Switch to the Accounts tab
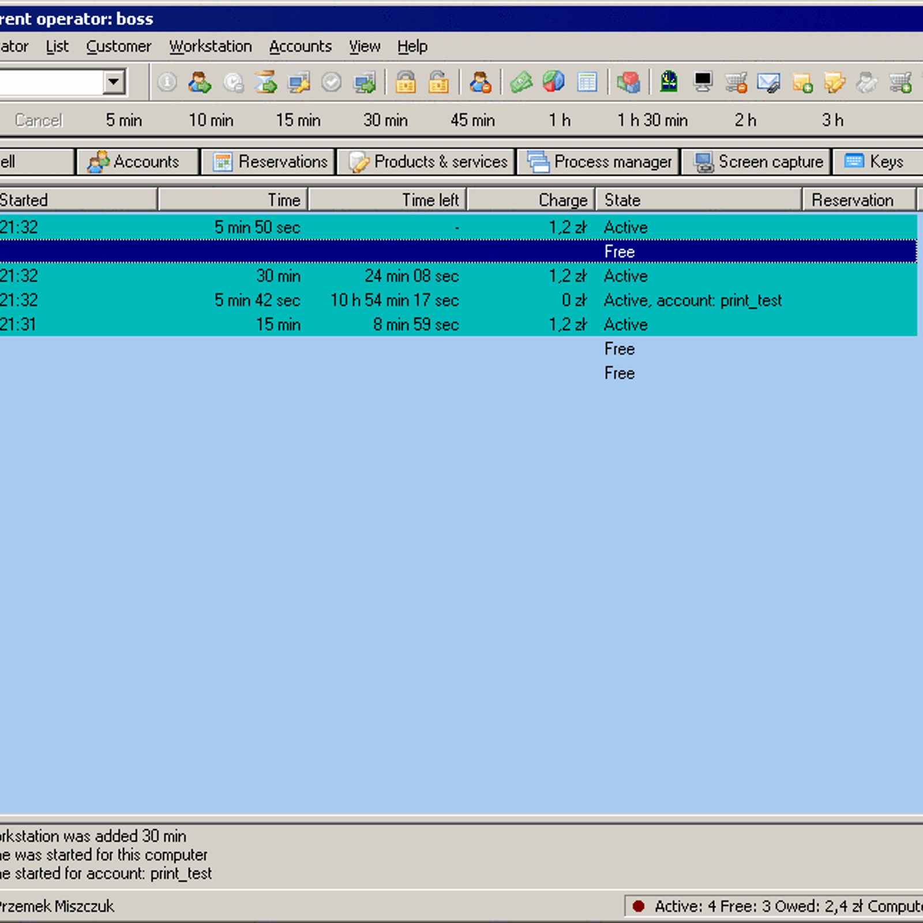This screenshot has height=923, width=923. (137, 162)
